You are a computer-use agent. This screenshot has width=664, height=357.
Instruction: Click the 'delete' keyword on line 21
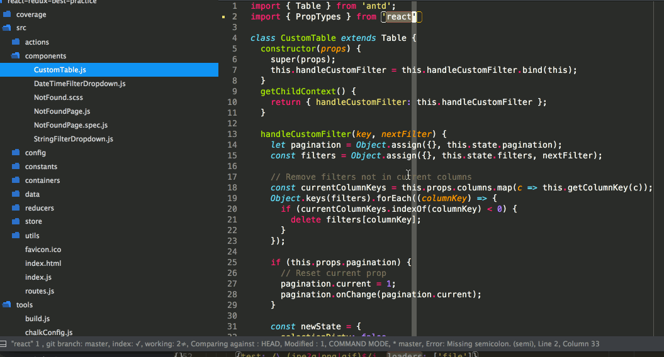tap(306, 219)
